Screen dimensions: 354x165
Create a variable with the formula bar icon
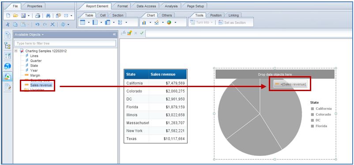point(129,33)
